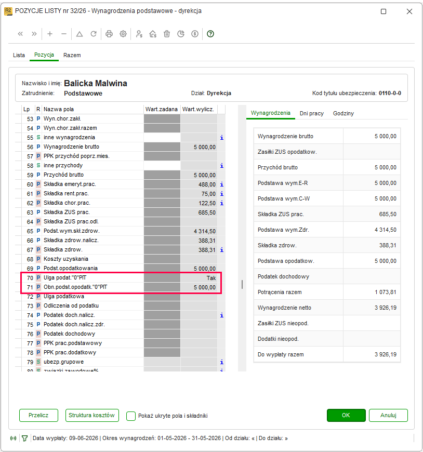Click Wynagrodzenie netto value 3 926,19

coord(386,308)
